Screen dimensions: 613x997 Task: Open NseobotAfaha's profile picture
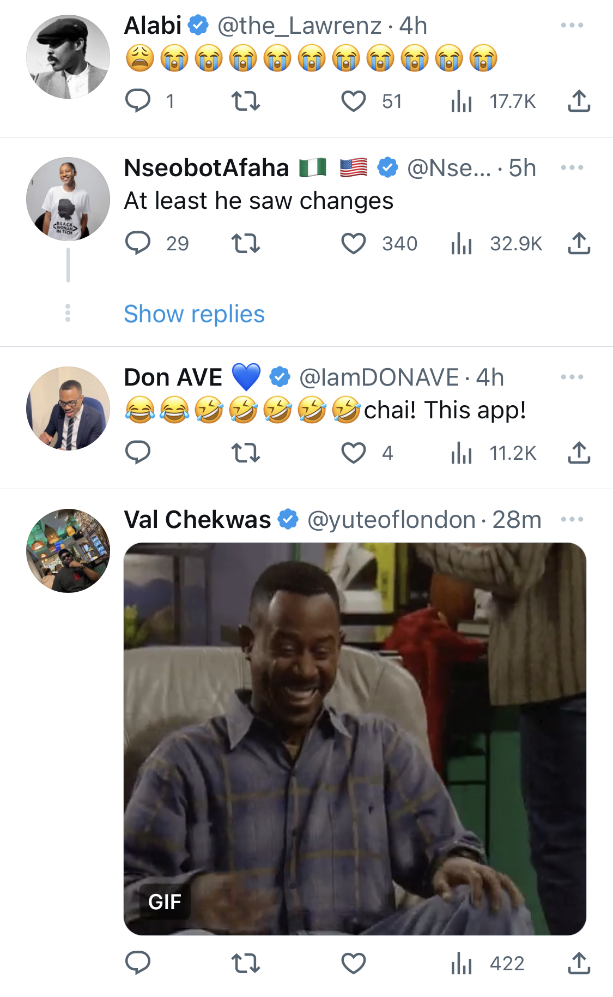68,199
